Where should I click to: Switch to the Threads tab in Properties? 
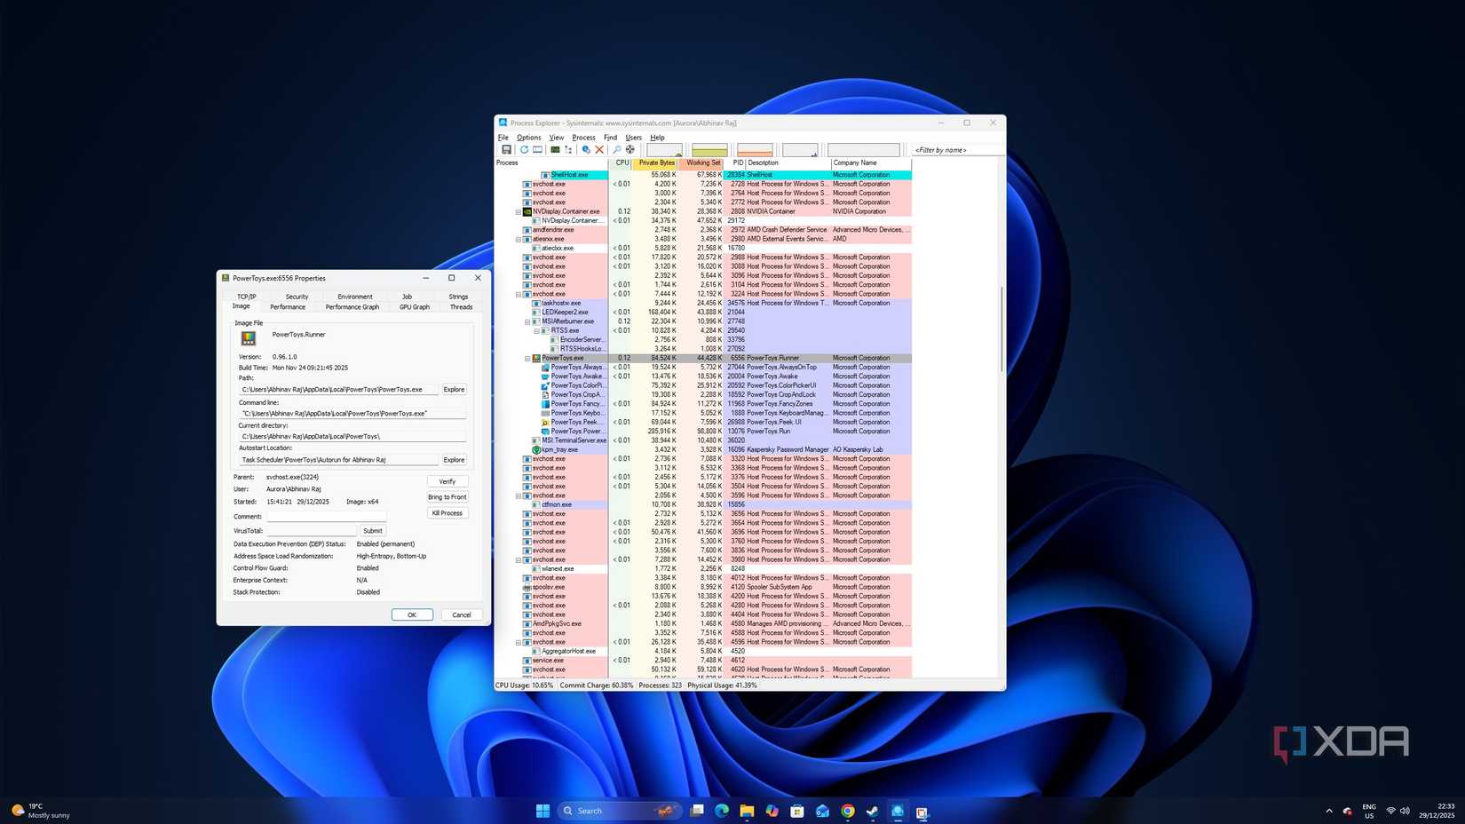pyautogui.click(x=461, y=307)
